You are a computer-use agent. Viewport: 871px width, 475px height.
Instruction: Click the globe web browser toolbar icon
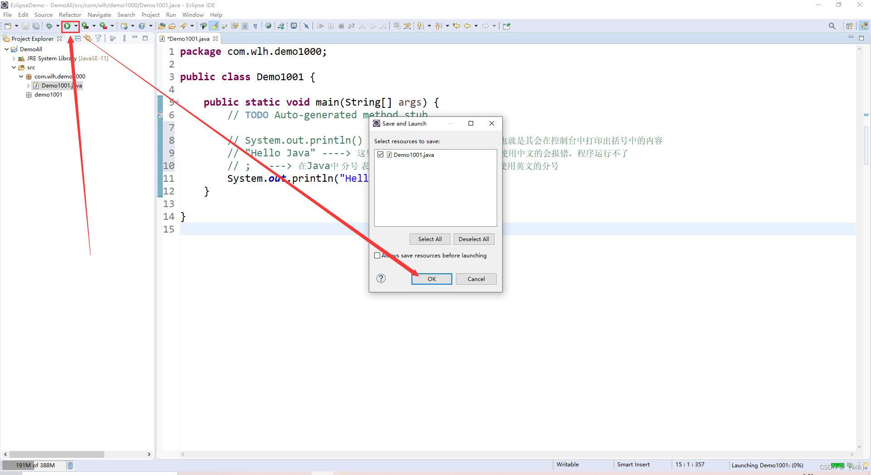click(268, 26)
